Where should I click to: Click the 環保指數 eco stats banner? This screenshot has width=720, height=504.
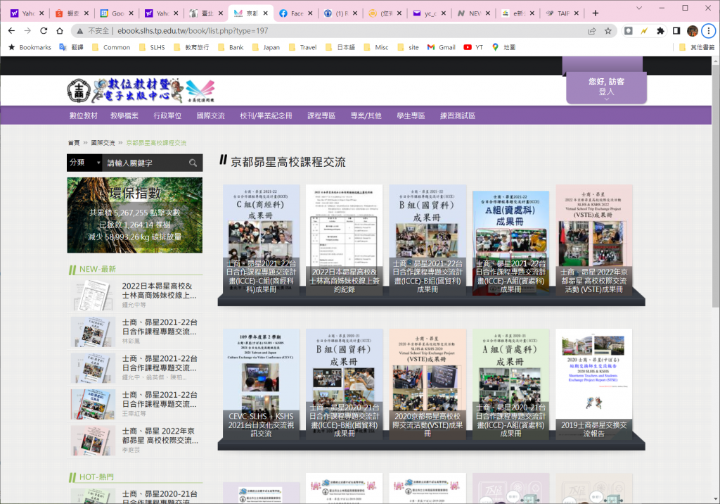click(134, 215)
